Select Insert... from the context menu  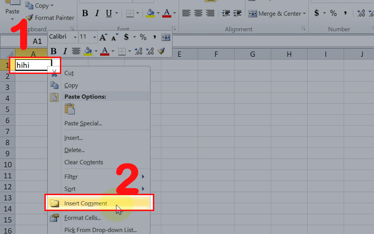99,138
